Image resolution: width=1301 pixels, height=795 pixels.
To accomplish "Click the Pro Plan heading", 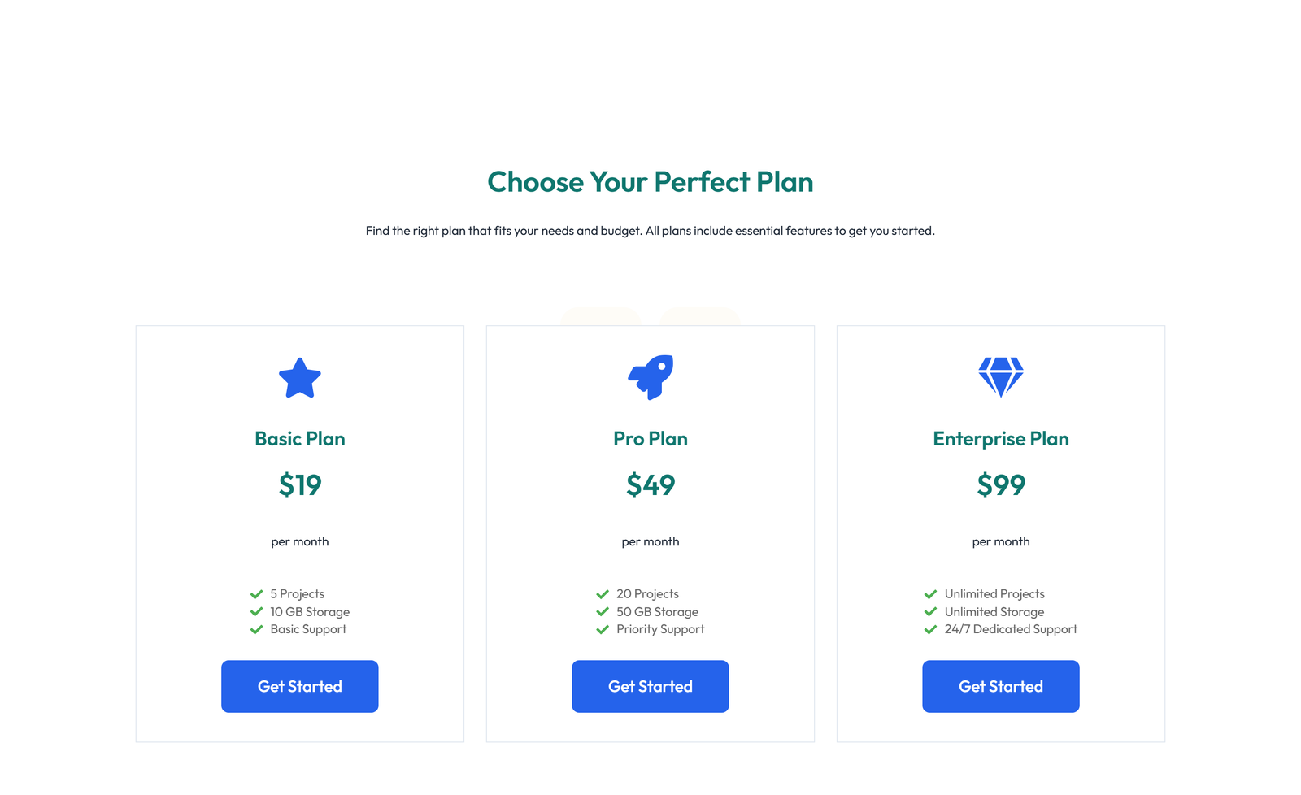I will tap(650, 438).
